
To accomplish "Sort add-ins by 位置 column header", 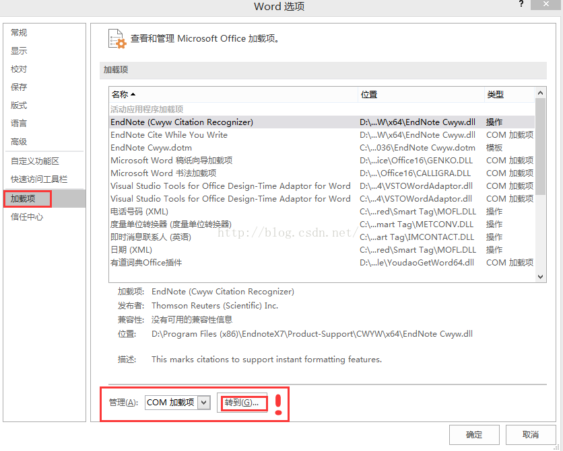I will click(x=421, y=95).
